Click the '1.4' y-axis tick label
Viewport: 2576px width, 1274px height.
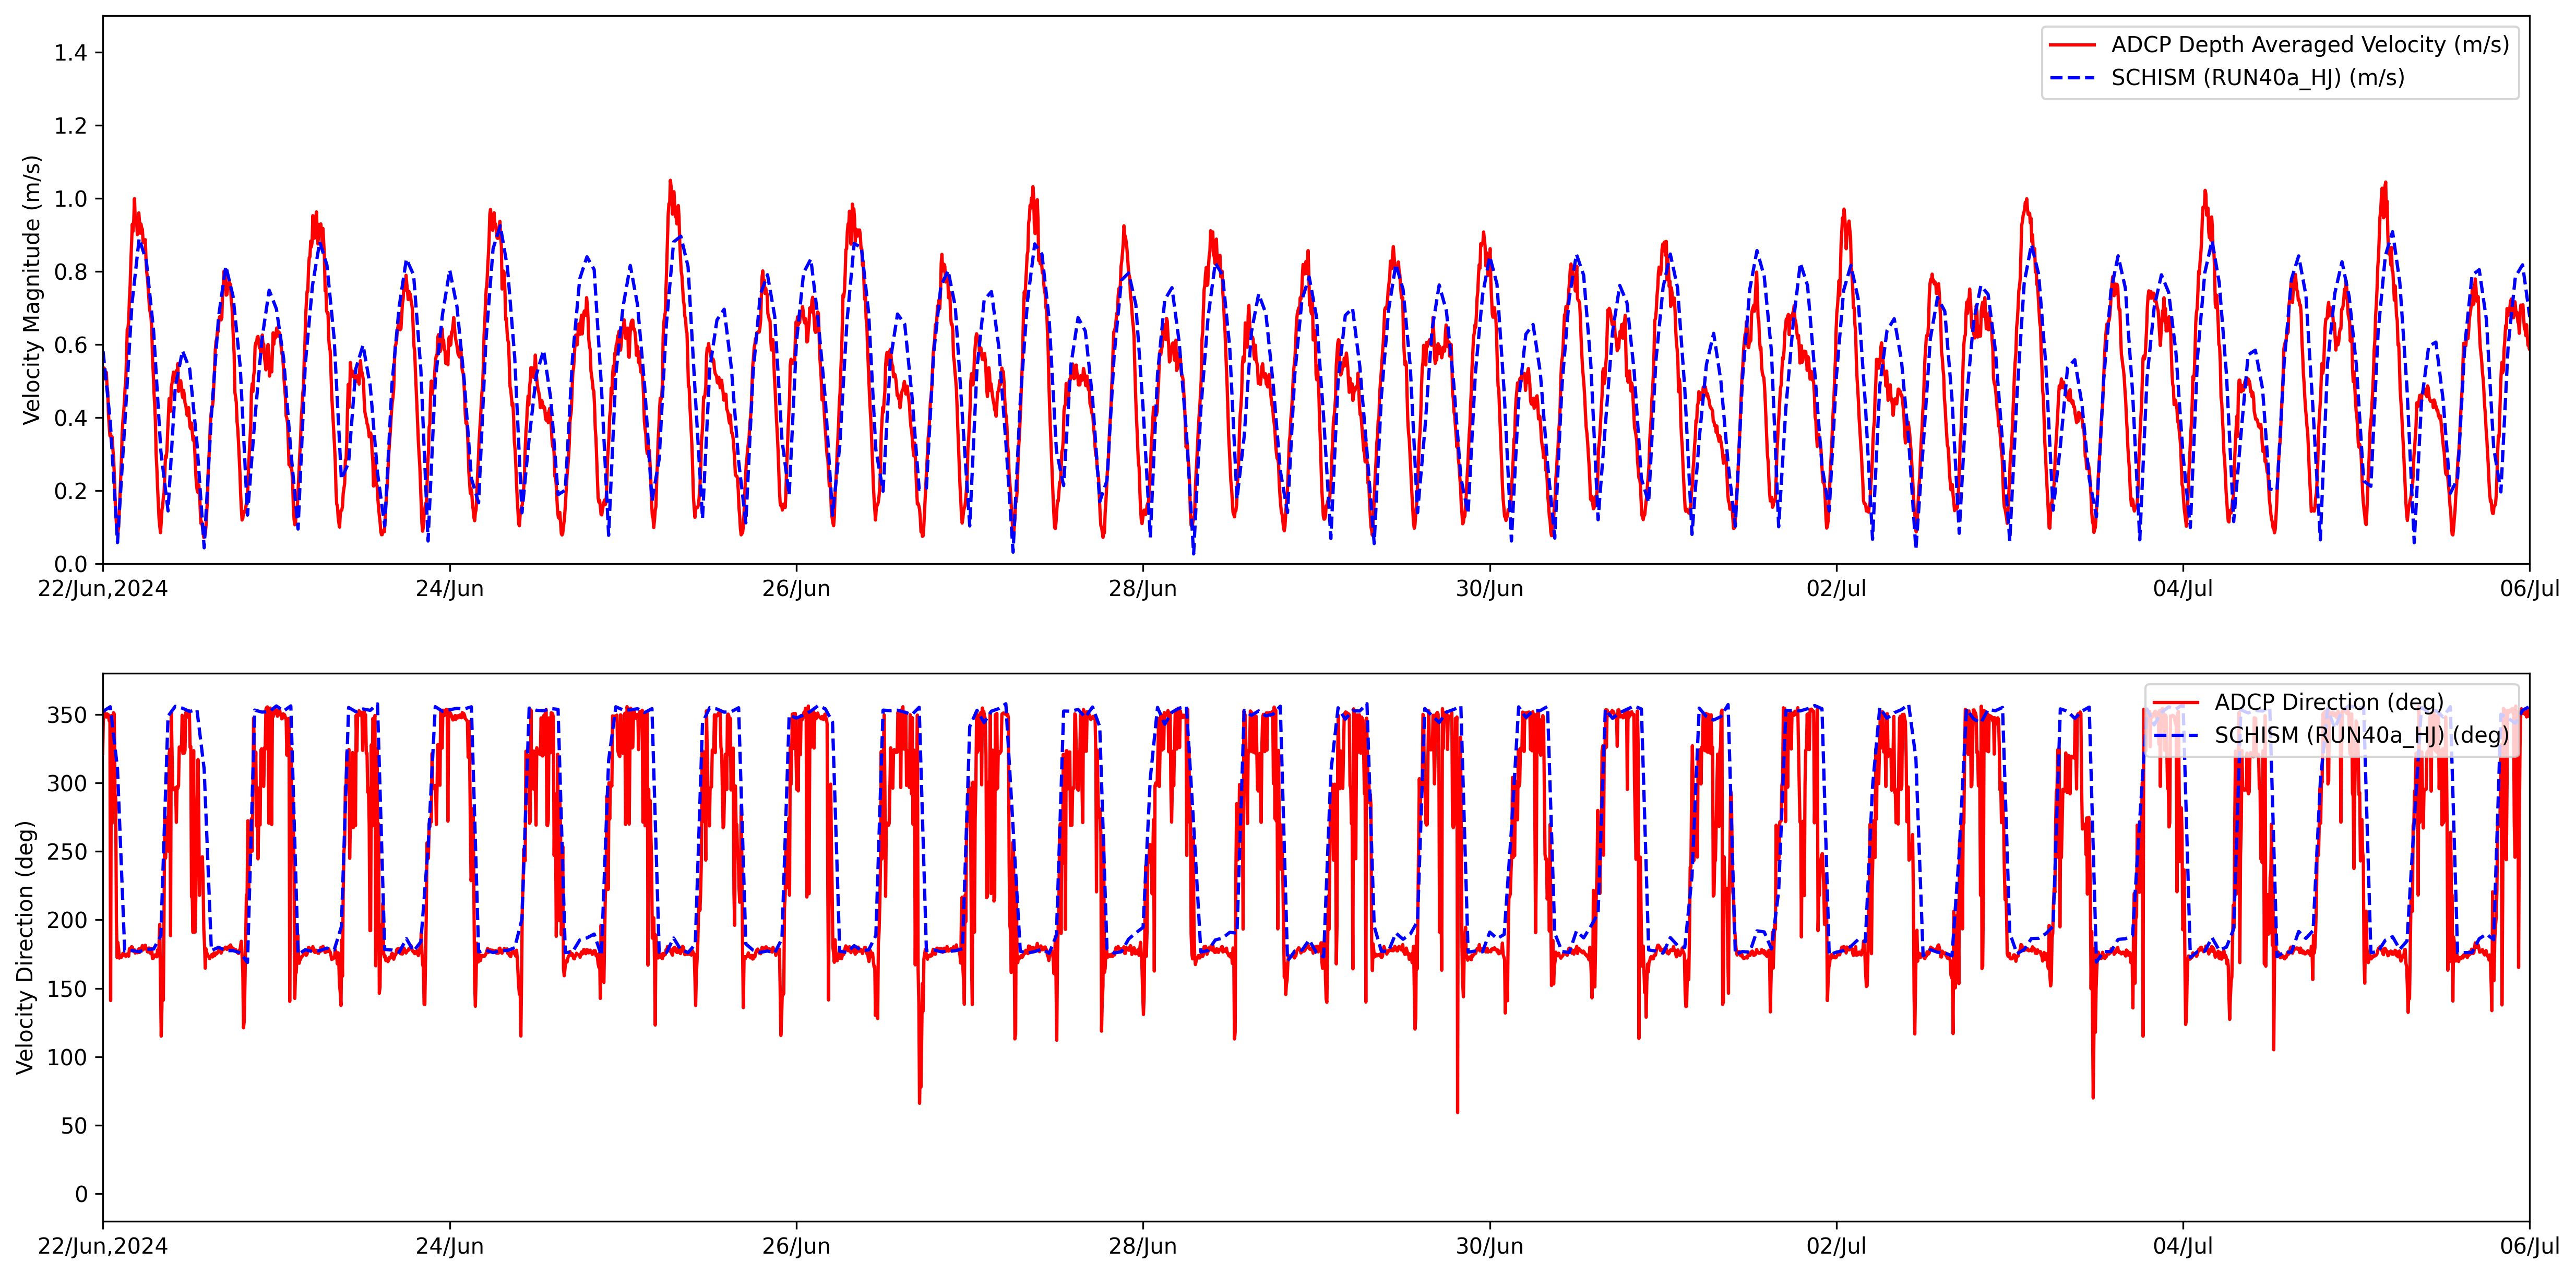[x=71, y=53]
